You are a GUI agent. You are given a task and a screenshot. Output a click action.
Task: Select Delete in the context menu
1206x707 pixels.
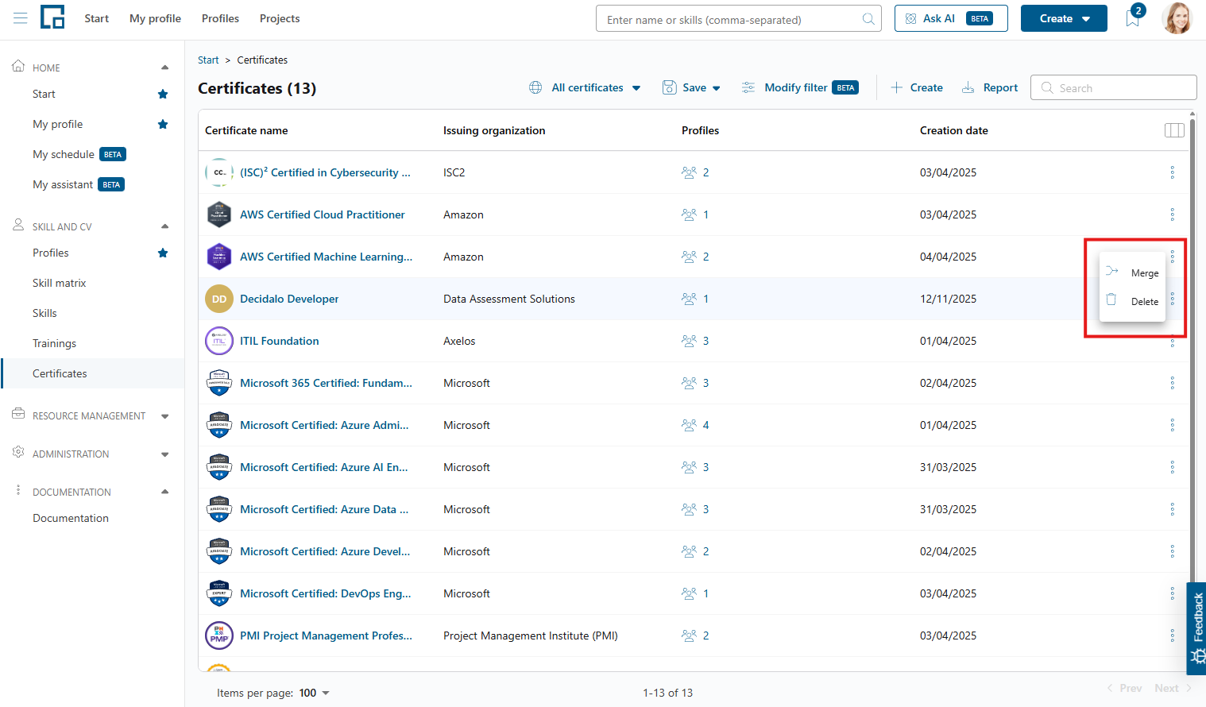point(1132,301)
